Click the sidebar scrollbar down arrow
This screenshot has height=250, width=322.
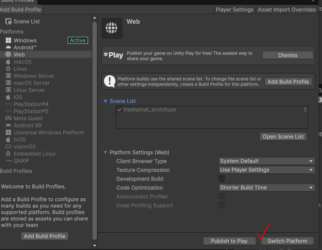[x=95, y=246]
